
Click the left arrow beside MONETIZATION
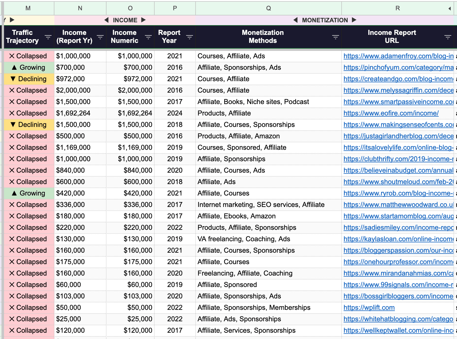pos(296,20)
